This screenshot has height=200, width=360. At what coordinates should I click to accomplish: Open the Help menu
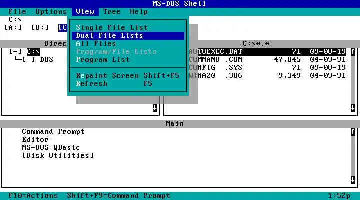(139, 11)
